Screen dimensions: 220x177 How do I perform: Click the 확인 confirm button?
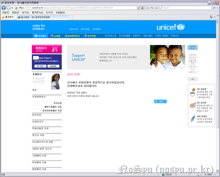160,102
